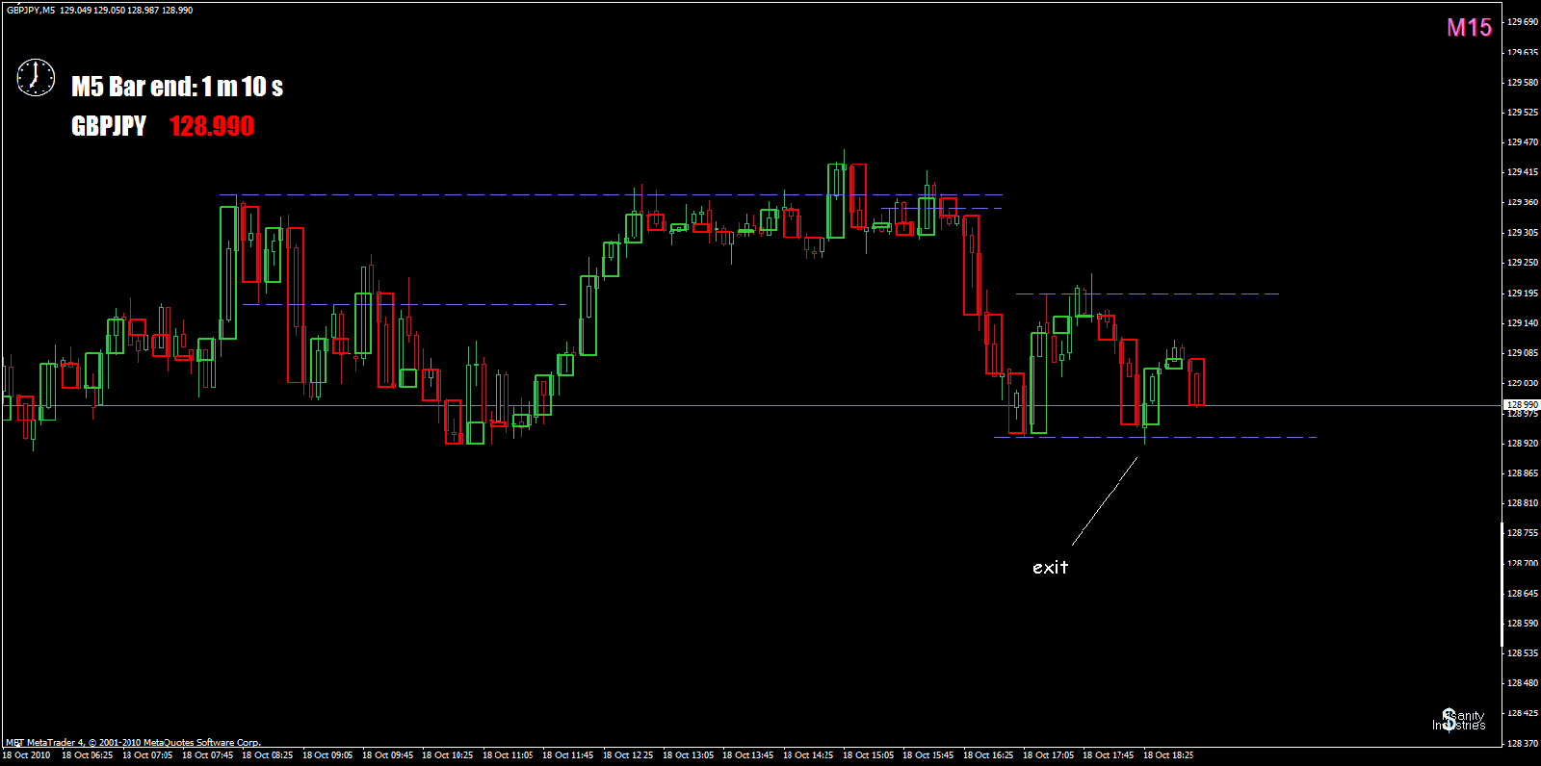Select the 128.755 level on the price axis
This screenshot has height=766, width=1541.
point(1522,532)
